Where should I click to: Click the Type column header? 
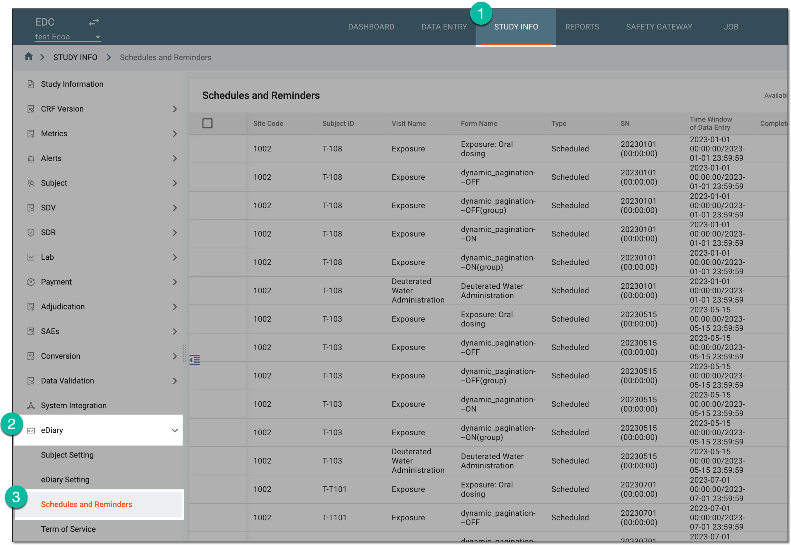click(x=559, y=124)
